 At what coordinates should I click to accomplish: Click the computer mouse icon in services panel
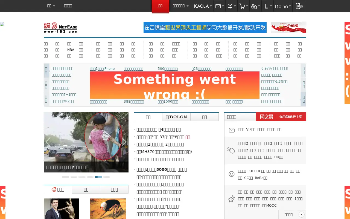[x=231, y=150]
